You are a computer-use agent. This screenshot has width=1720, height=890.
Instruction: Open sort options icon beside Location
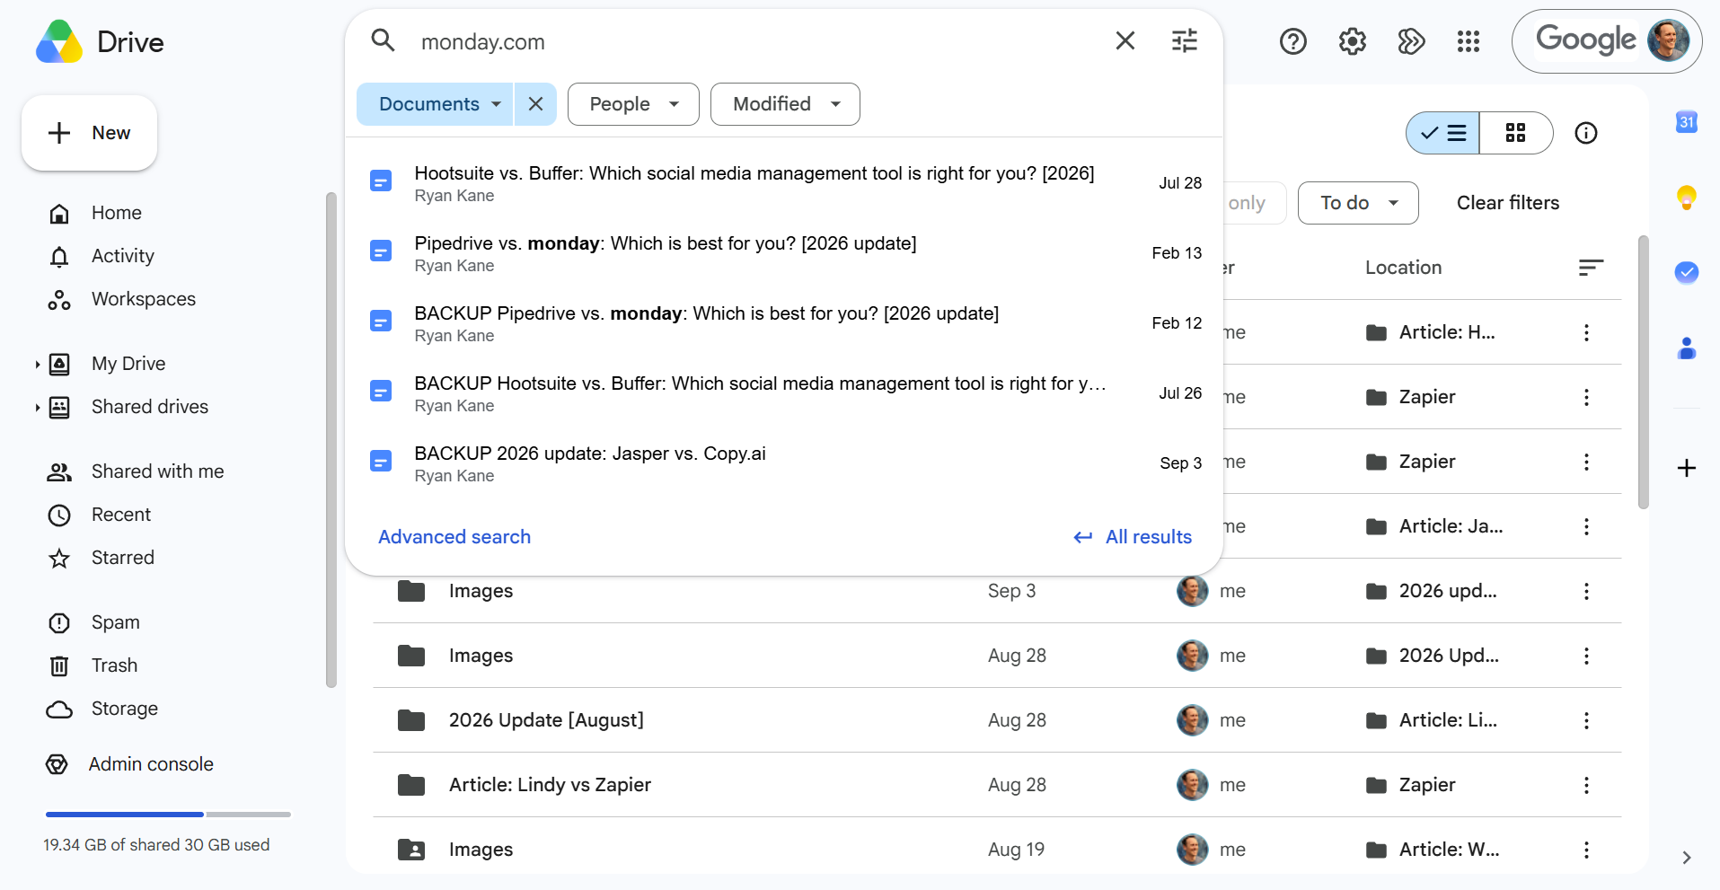point(1591,268)
